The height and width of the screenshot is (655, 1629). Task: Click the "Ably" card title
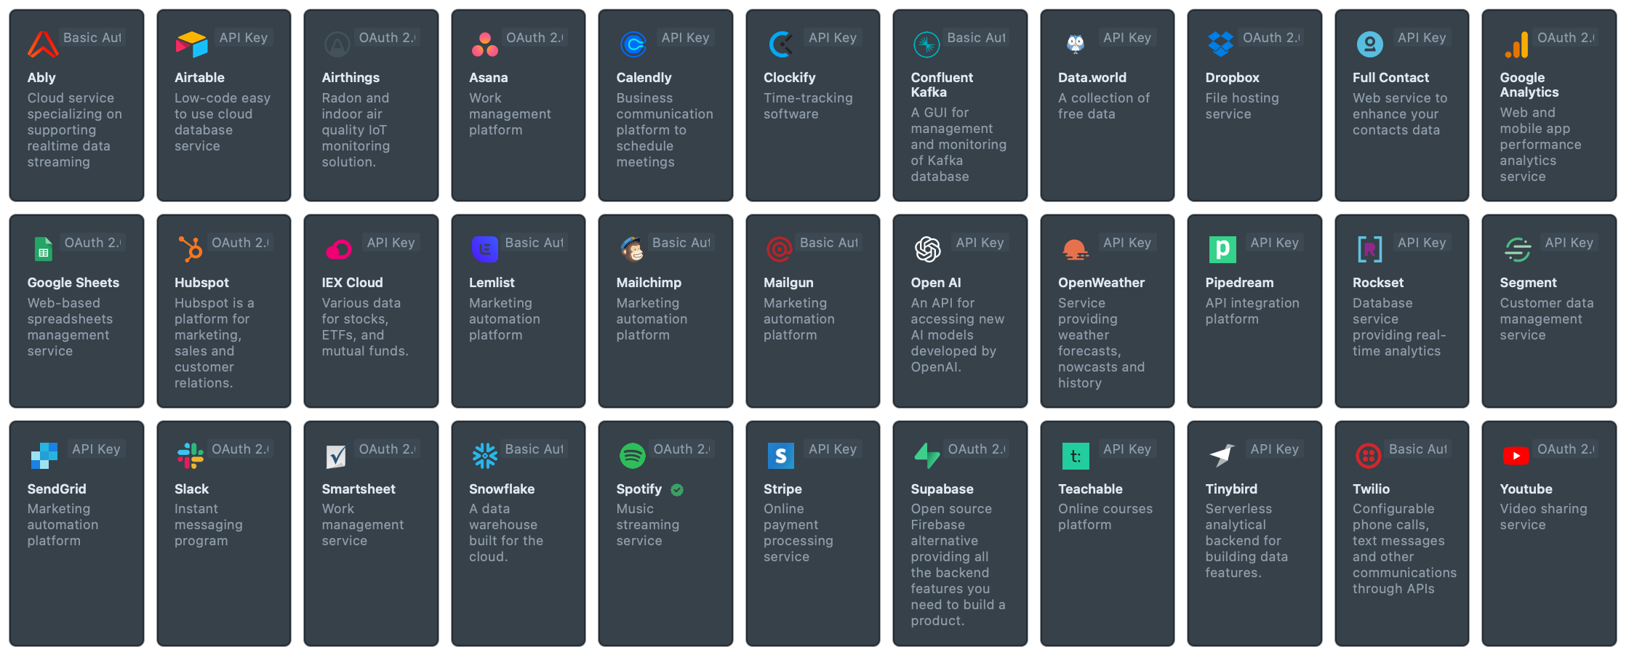pos(41,78)
